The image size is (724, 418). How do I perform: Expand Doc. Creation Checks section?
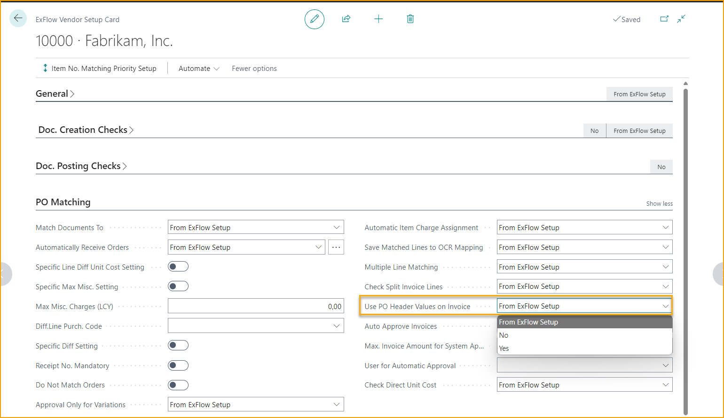[86, 130]
